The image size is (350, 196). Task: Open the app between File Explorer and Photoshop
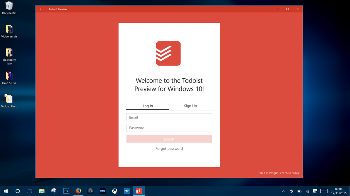pyautogui.click(x=54, y=191)
